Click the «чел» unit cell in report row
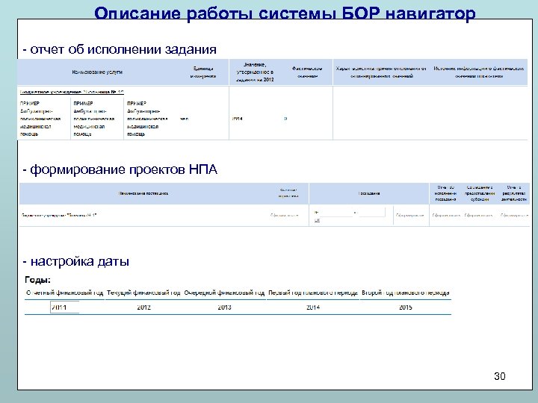The image size is (538, 403). click(185, 119)
